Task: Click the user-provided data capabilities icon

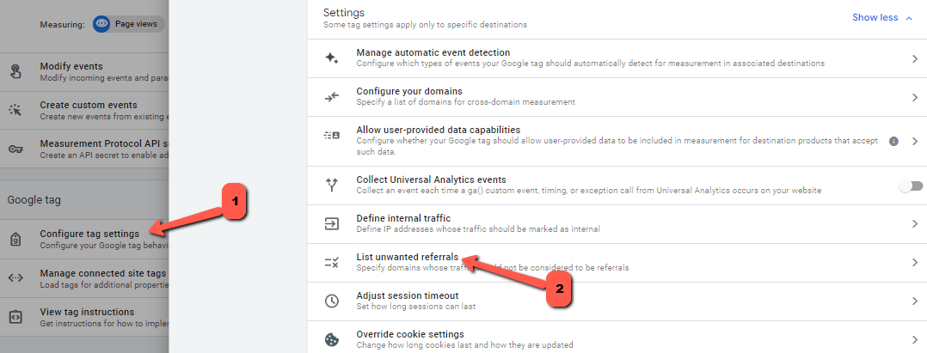Action: [332, 135]
